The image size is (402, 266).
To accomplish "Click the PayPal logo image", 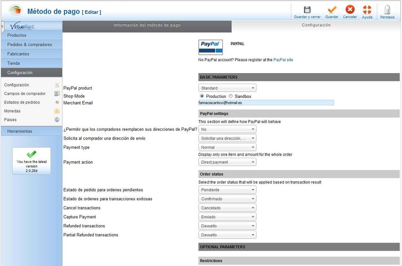I will (211, 47).
